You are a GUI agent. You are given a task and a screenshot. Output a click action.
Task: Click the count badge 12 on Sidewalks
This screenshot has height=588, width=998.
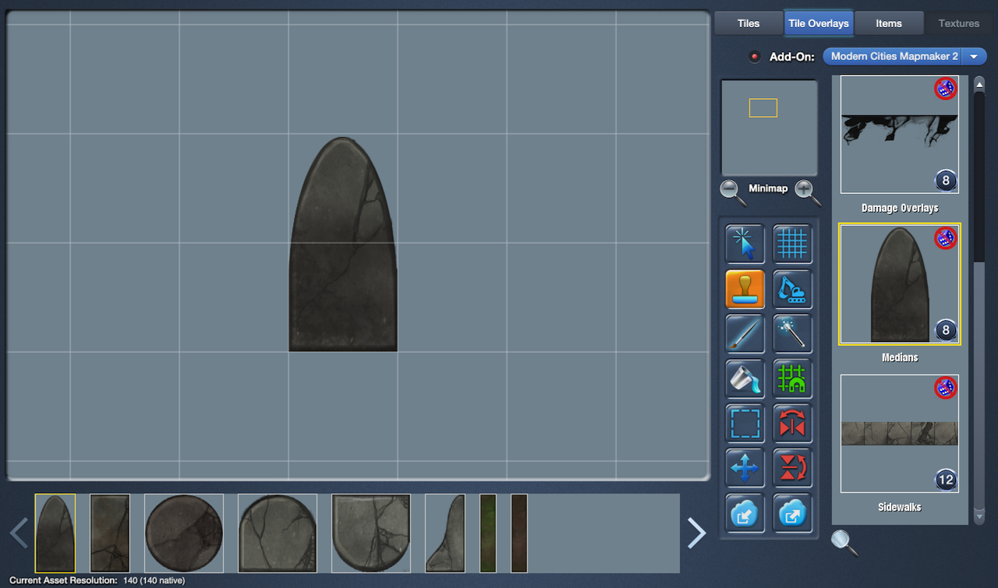[x=946, y=480]
